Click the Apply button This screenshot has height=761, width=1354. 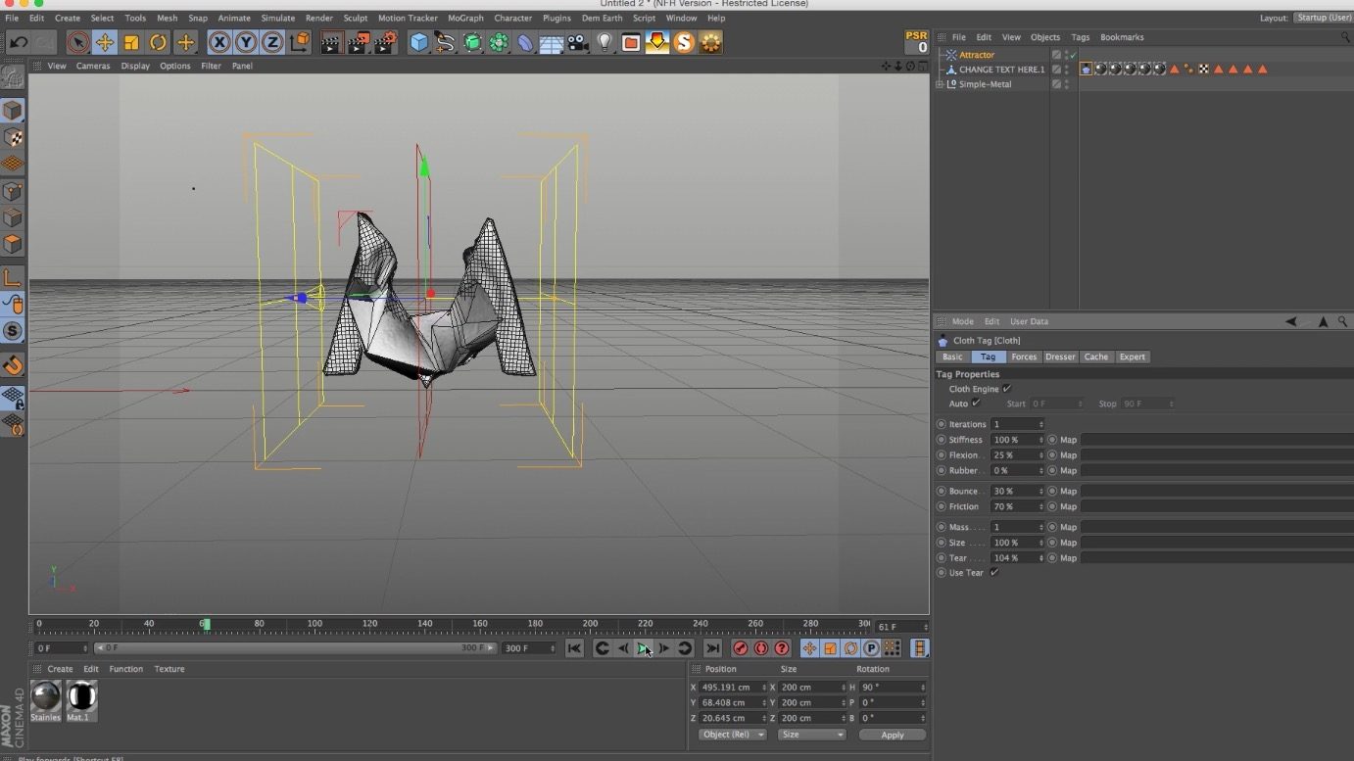pyautogui.click(x=892, y=735)
